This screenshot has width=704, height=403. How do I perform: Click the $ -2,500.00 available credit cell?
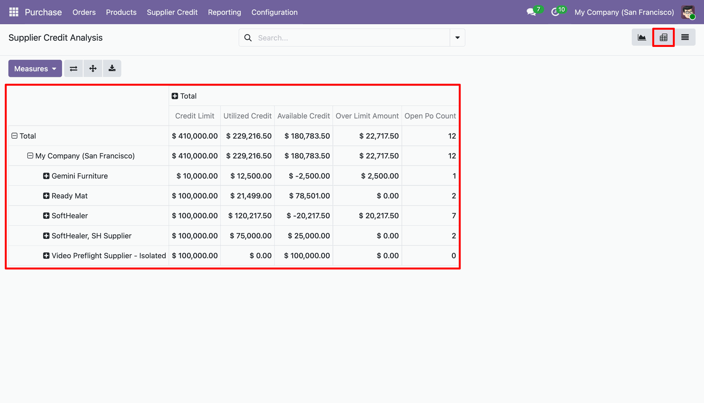pyautogui.click(x=304, y=176)
